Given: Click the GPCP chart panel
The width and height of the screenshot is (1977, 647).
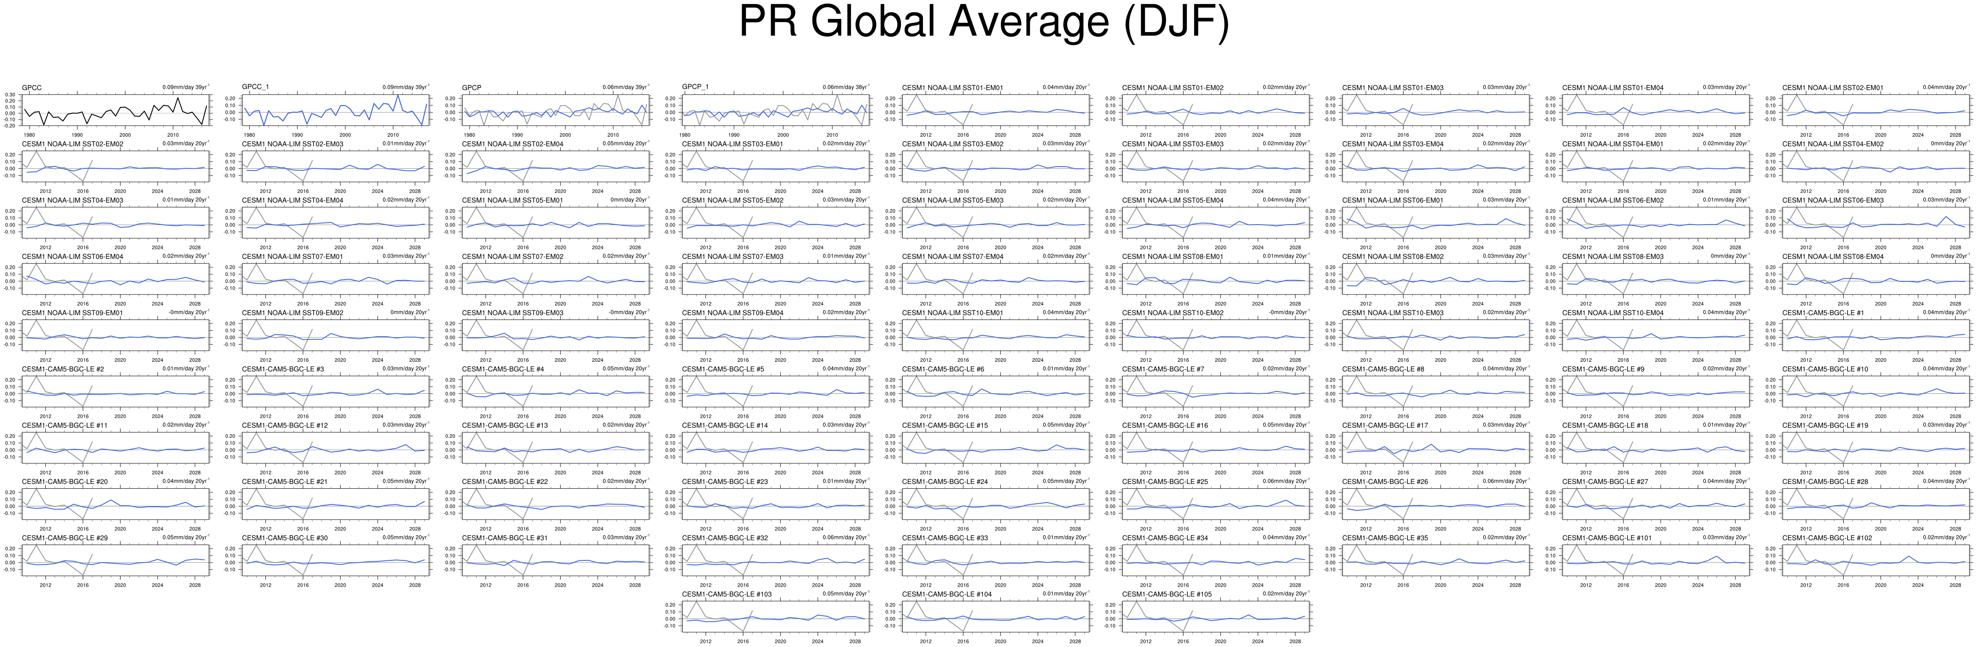Looking at the screenshot, I should point(556,109).
